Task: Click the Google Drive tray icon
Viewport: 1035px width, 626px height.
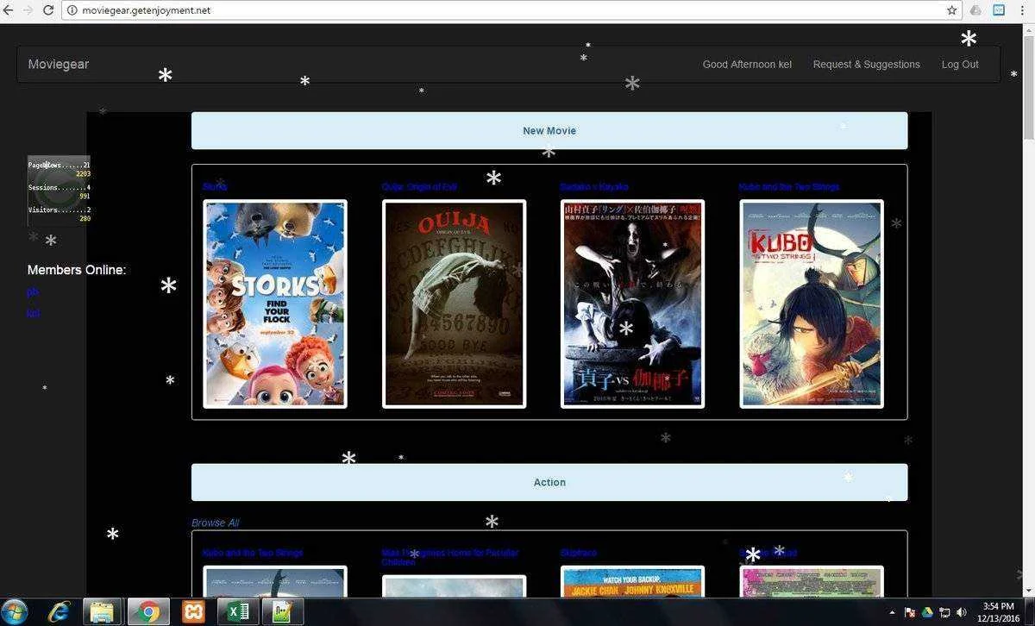Action: pos(927,612)
